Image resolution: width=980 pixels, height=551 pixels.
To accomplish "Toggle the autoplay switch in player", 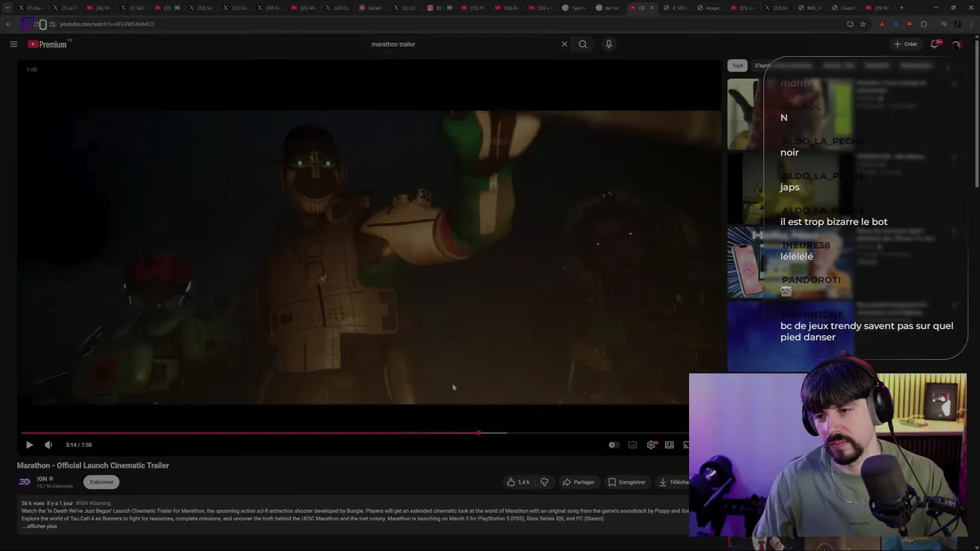I will pos(612,445).
